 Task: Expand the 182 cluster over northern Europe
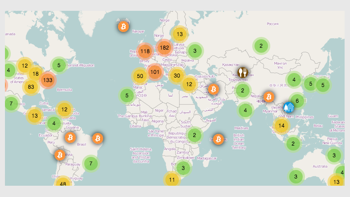pos(164,48)
